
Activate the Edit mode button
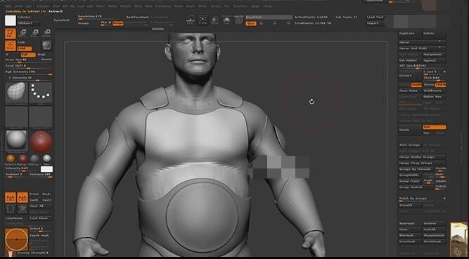pyautogui.click(x=11, y=34)
